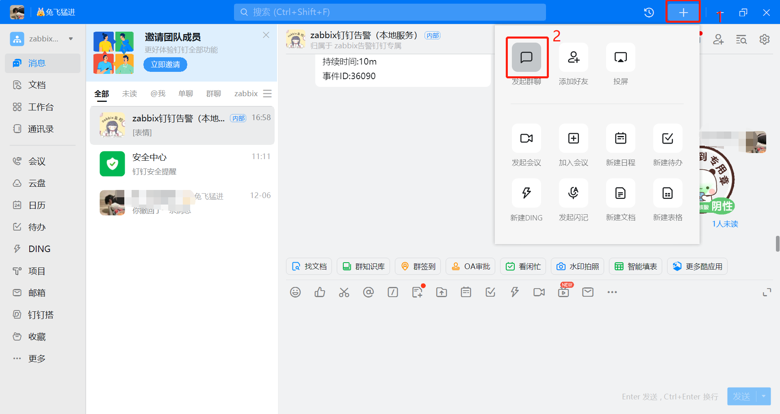Viewport: 780px width, 414px height.
Task: Switch to the 未读 tab
Action: point(130,94)
